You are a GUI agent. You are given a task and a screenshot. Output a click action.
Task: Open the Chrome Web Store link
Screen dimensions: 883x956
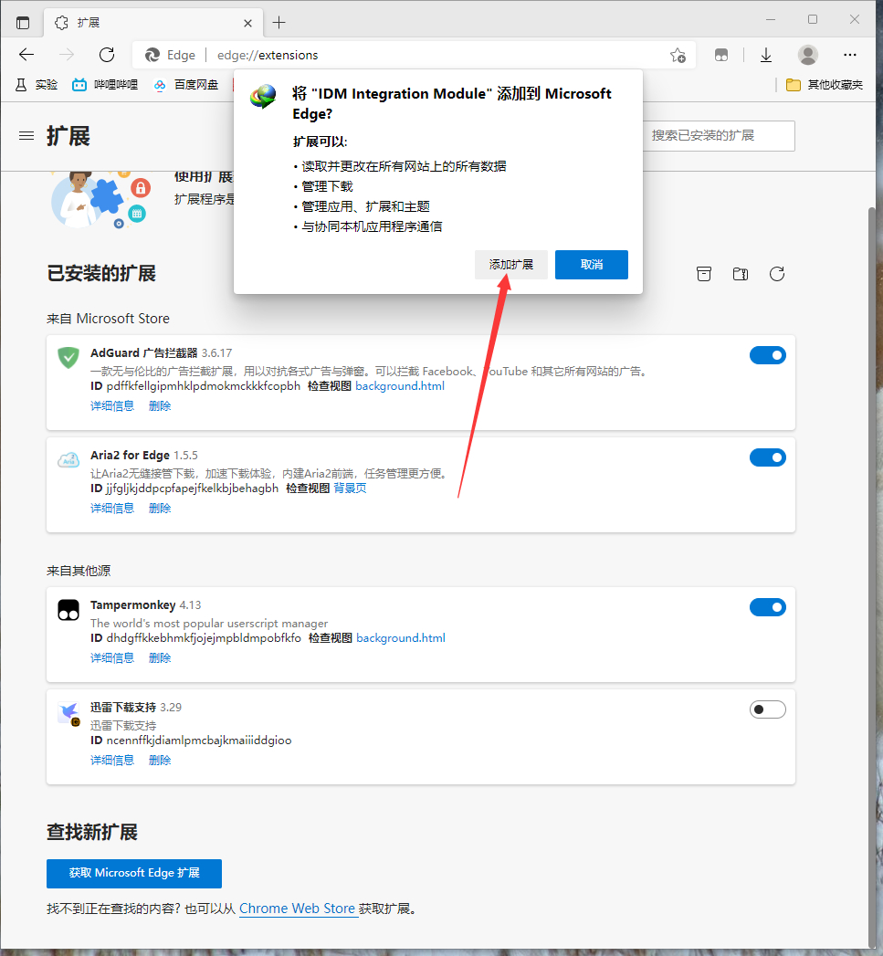click(x=297, y=909)
